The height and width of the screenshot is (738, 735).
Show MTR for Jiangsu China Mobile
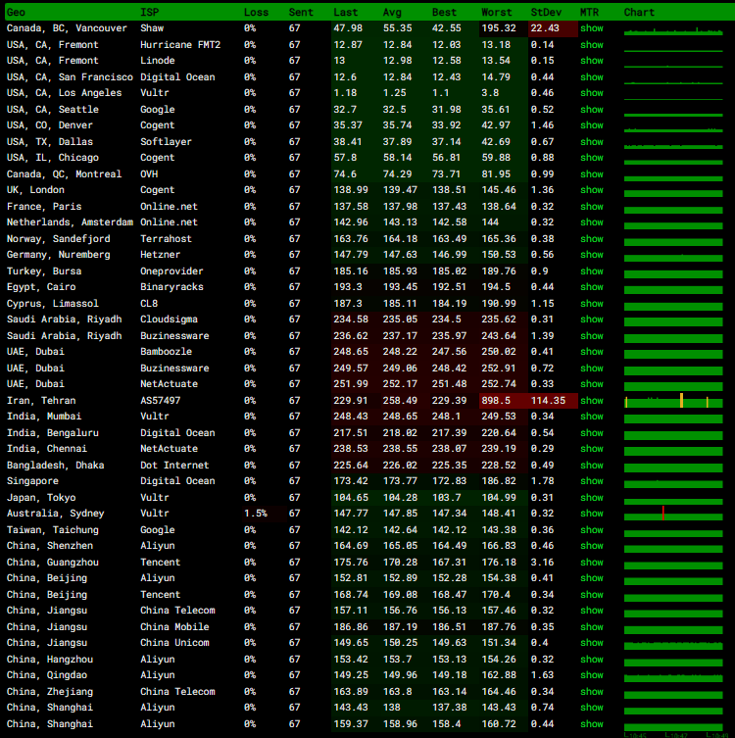click(x=592, y=627)
